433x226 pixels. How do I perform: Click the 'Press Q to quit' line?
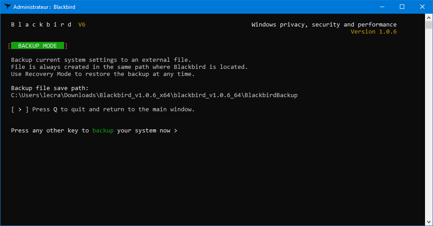113,109
